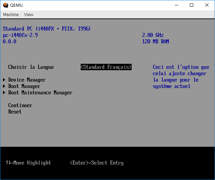
Task: Click the 2.00 GHz value
Action: pyautogui.click(x=153, y=35)
